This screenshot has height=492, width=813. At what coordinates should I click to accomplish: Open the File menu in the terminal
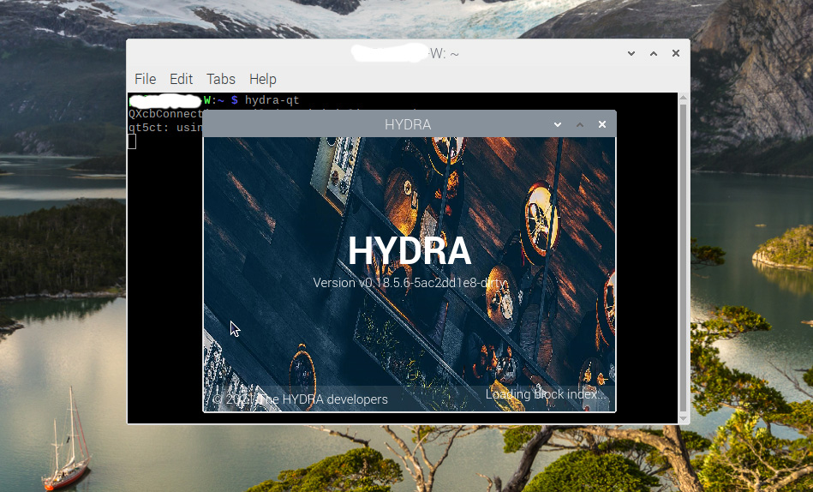[145, 79]
